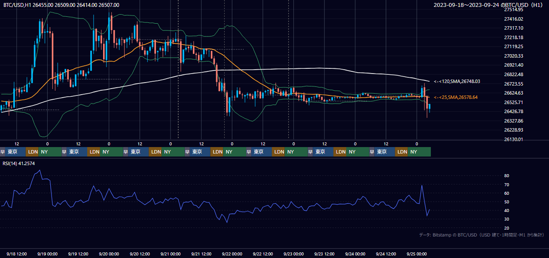
Task: Select the 9/23 12:00 time label
Action: point(325,254)
